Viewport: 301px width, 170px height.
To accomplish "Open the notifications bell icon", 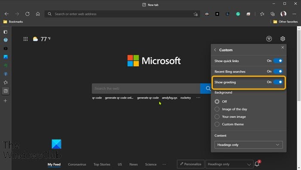I will point(257,164).
